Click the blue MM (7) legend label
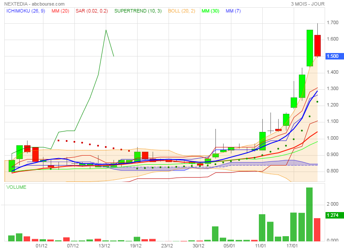The height and width of the screenshot is (250, 344). coord(233,11)
